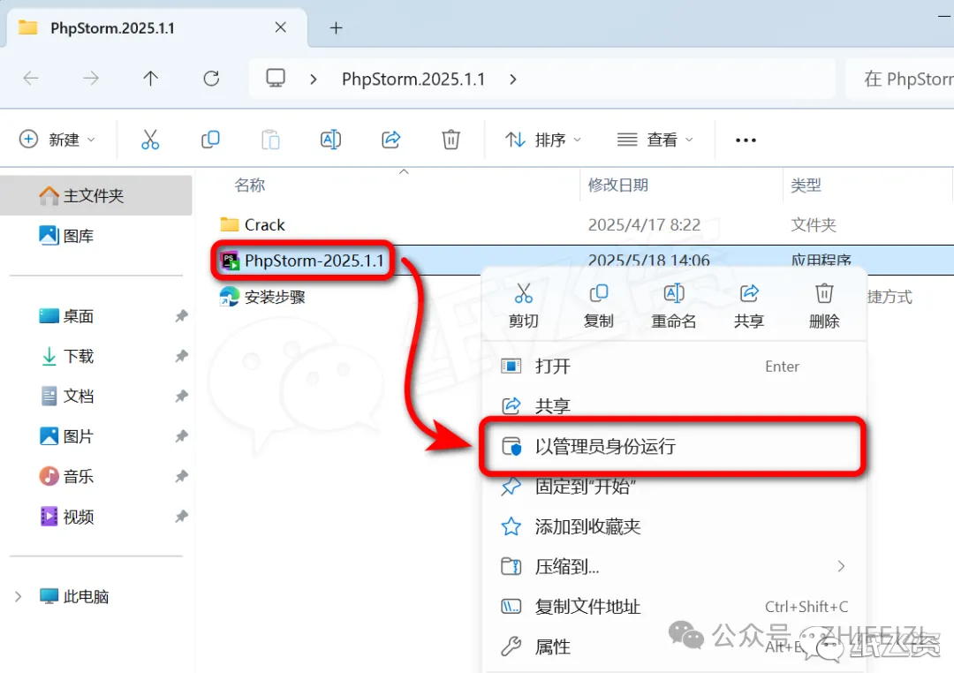Open the 新建 dropdown
Image resolution: width=954 pixels, height=673 pixels.
tap(57, 140)
